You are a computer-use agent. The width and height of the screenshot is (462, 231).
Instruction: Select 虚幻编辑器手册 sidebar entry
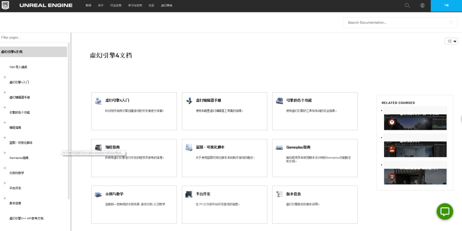coord(19,97)
